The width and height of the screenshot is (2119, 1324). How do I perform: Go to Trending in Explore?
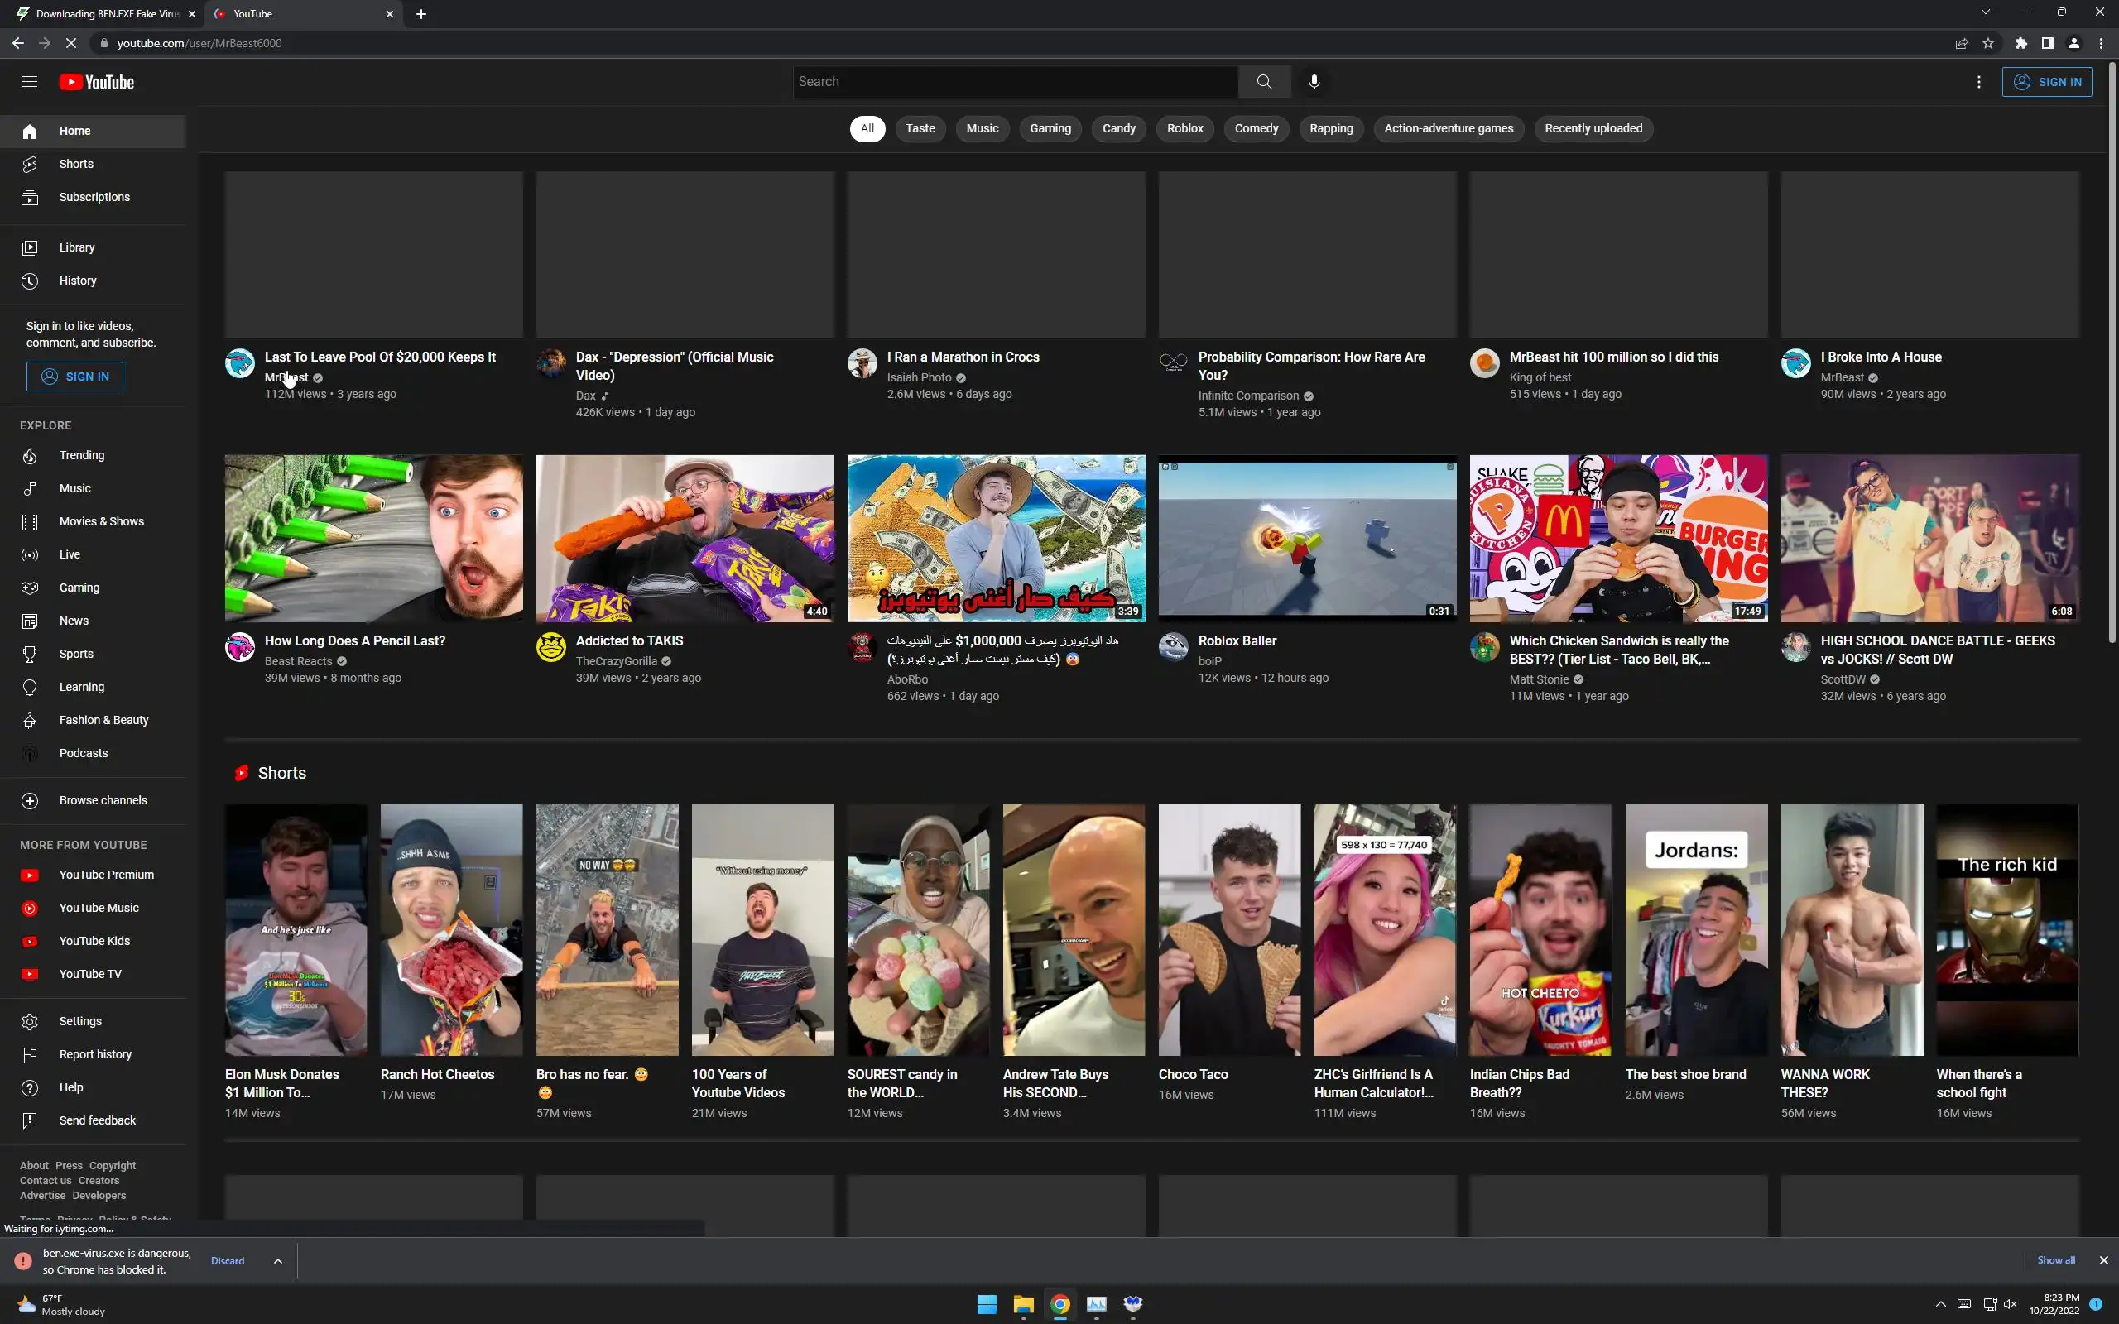[81, 455]
